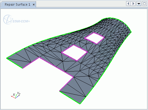Click inside the lower square hole in the mesh
Screen dimensions: 148x110
tap(75, 53)
